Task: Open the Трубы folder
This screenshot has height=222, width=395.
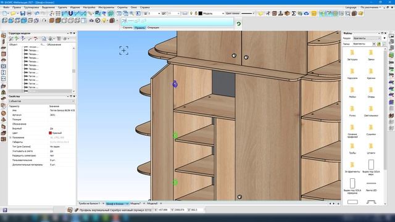Action: (352, 149)
